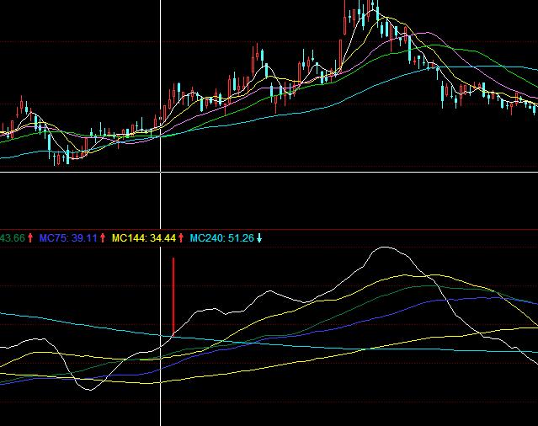Click the MC75 value 39.11

pyautogui.click(x=84, y=239)
